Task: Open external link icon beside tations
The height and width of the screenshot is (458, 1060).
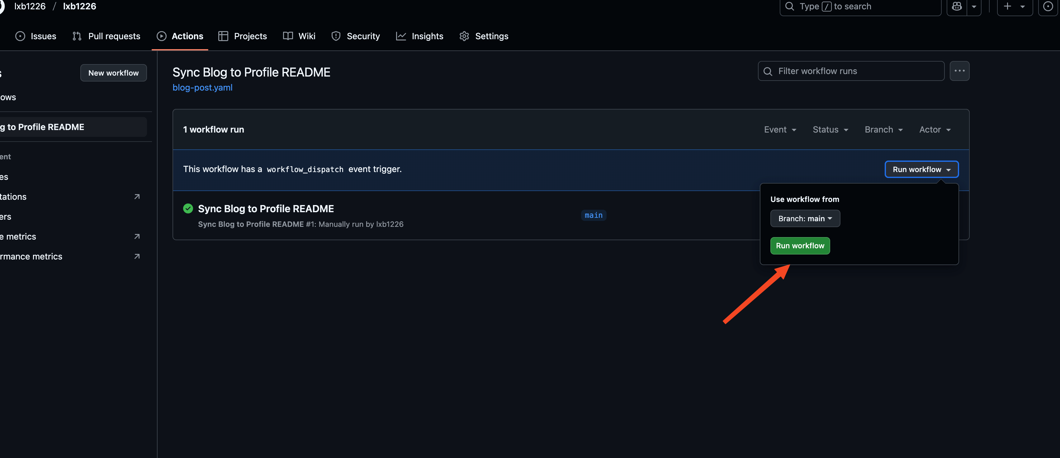Action: coord(137,197)
